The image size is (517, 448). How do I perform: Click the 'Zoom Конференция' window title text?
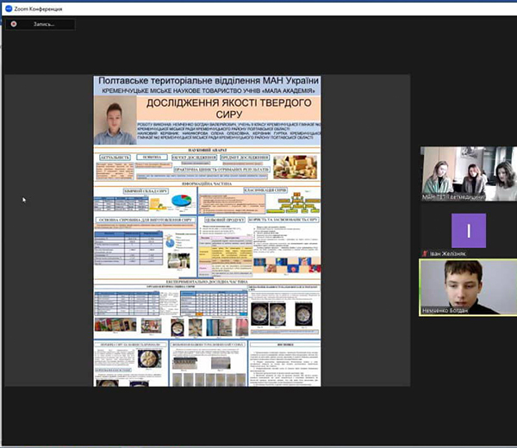pos(38,9)
